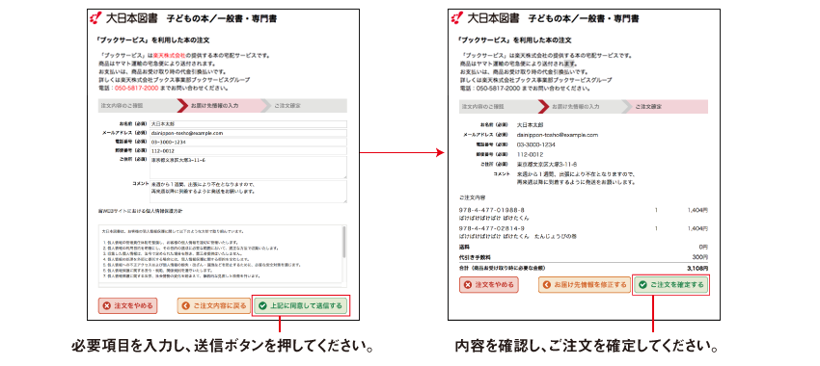This screenshot has width=820, height=366.
Task: Click the red 050-5817-2000 phone number link
Action: tap(136, 89)
